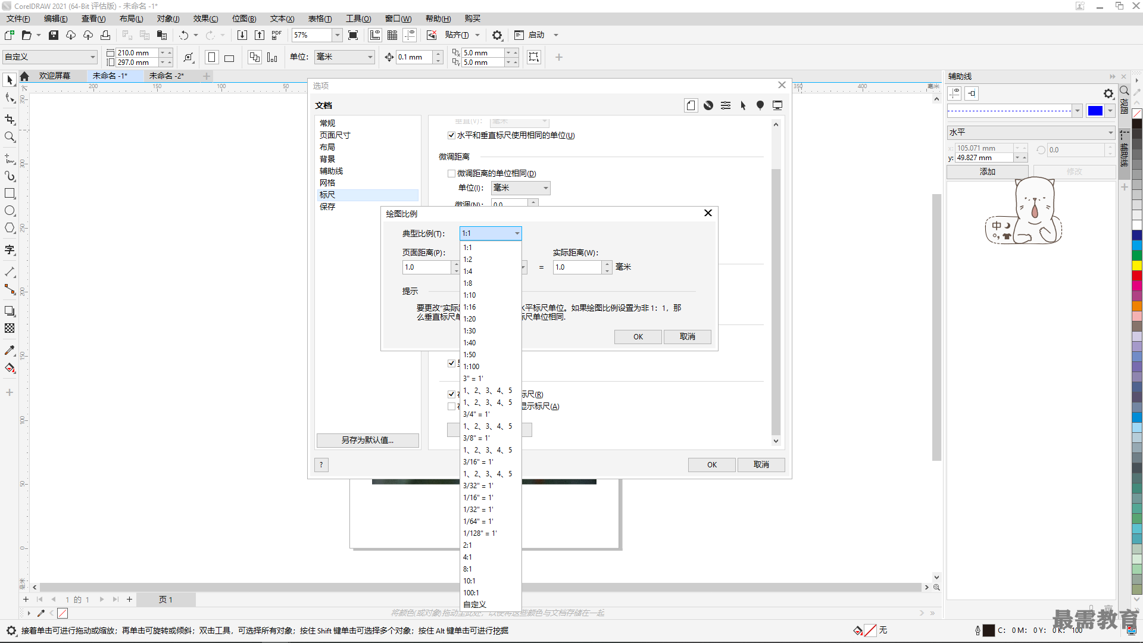Click the Export icon in toolbar
The height and width of the screenshot is (643, 1143).
pos(260,35)
